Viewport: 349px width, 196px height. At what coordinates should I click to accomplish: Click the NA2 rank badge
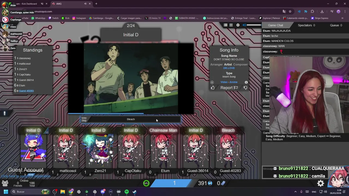click(146, 183)
